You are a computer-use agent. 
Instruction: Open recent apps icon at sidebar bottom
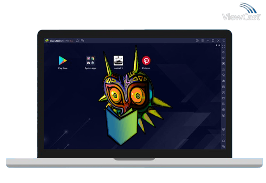(224, 147)
